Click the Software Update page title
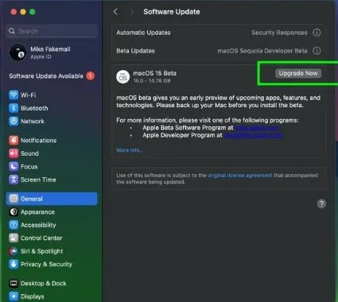The height and width of the screenshot is (302, 338). (172, 12)
